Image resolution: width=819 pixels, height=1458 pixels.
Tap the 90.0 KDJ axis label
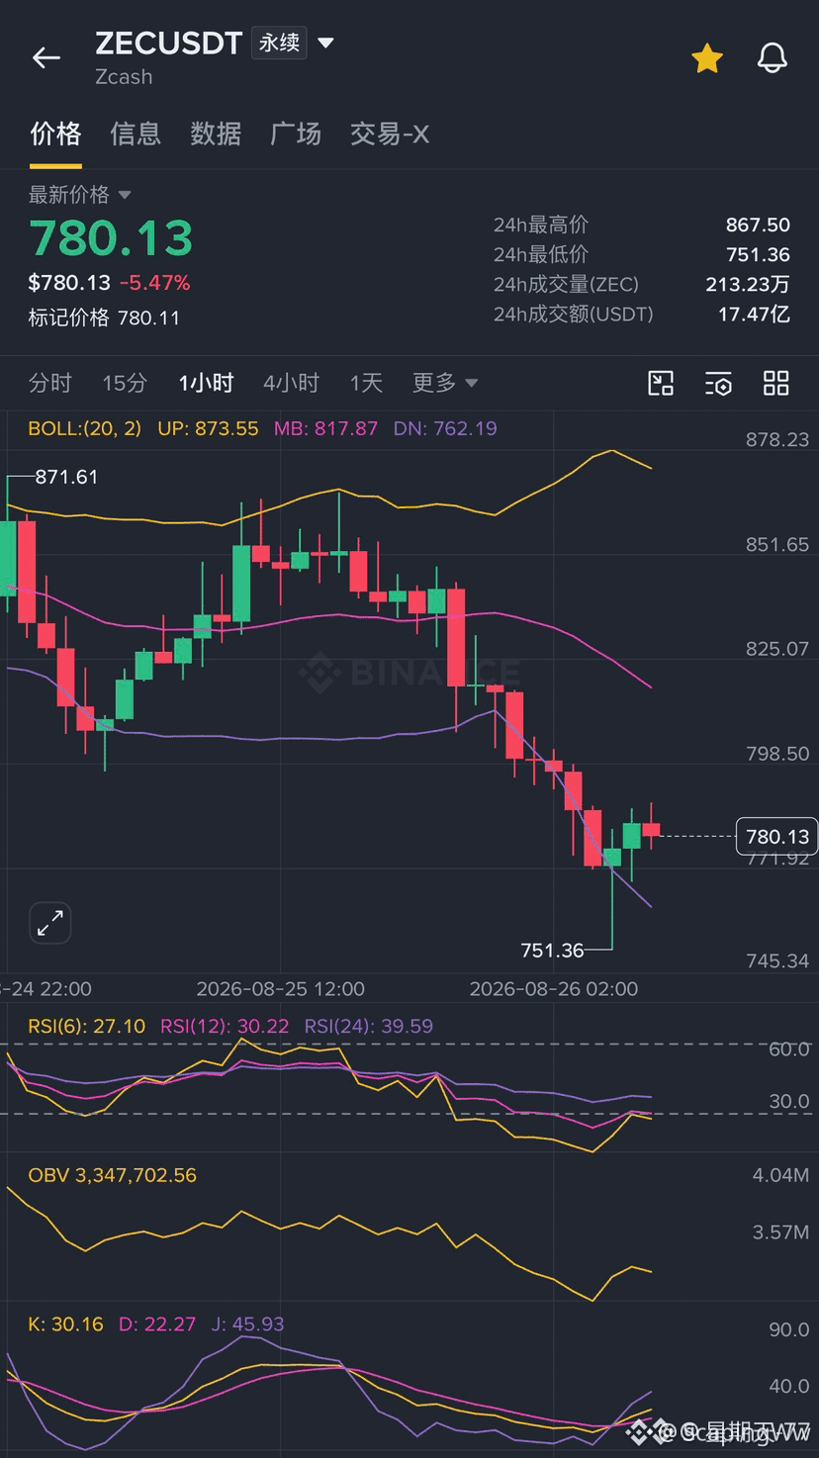pos(789,1329)
